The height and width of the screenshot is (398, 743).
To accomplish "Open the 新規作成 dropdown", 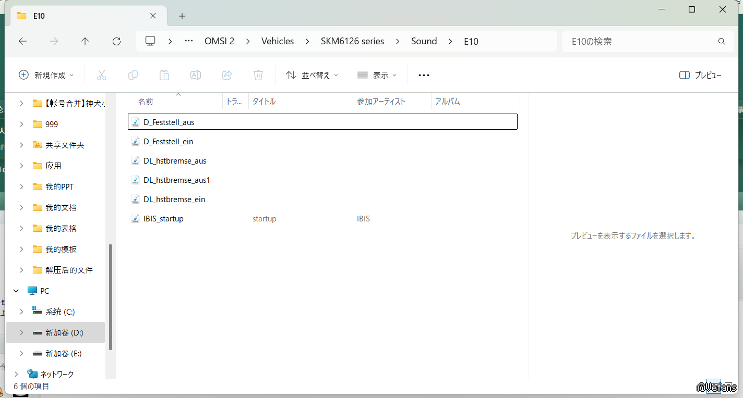I will 46,75.
